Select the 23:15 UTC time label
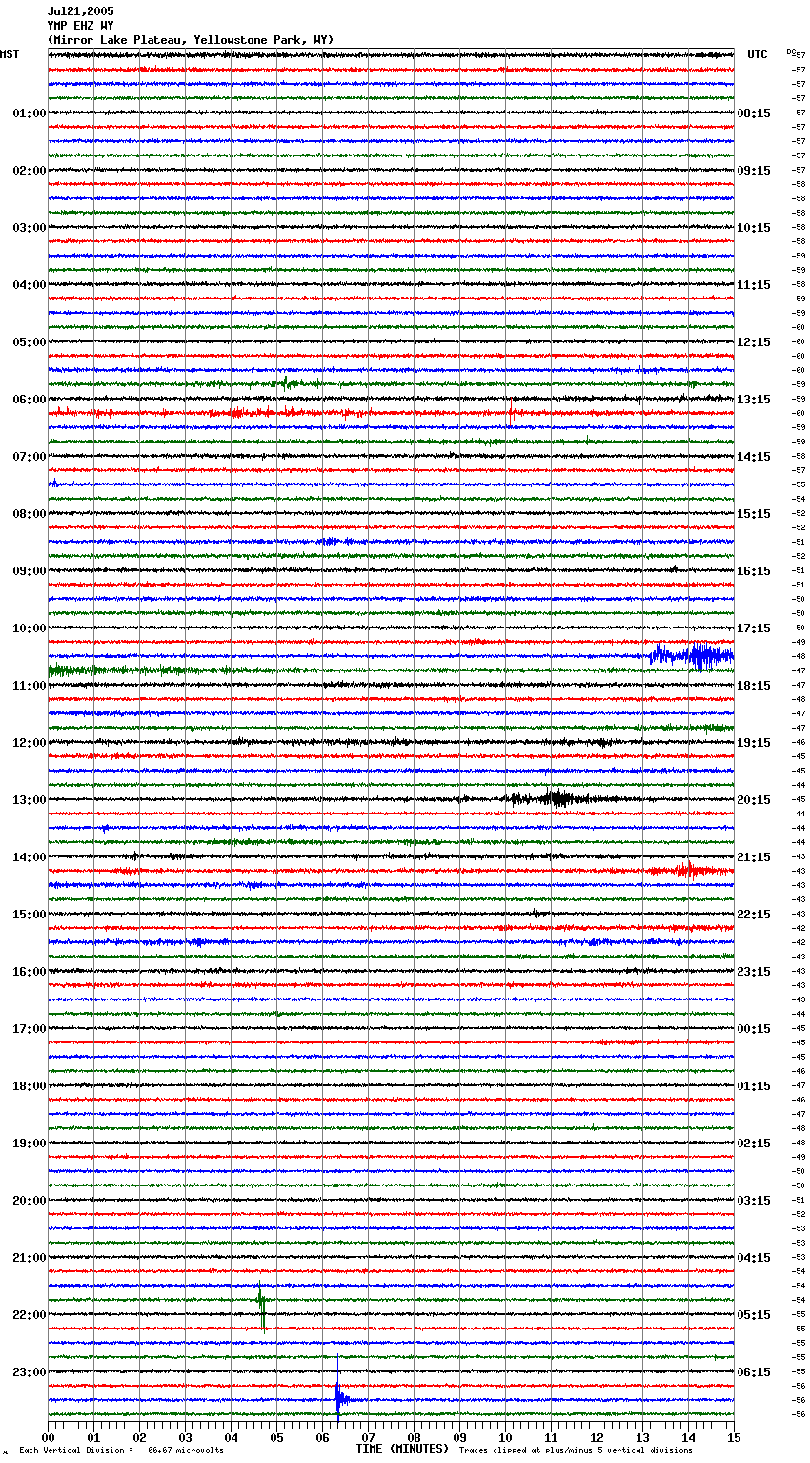 point(754,972)
